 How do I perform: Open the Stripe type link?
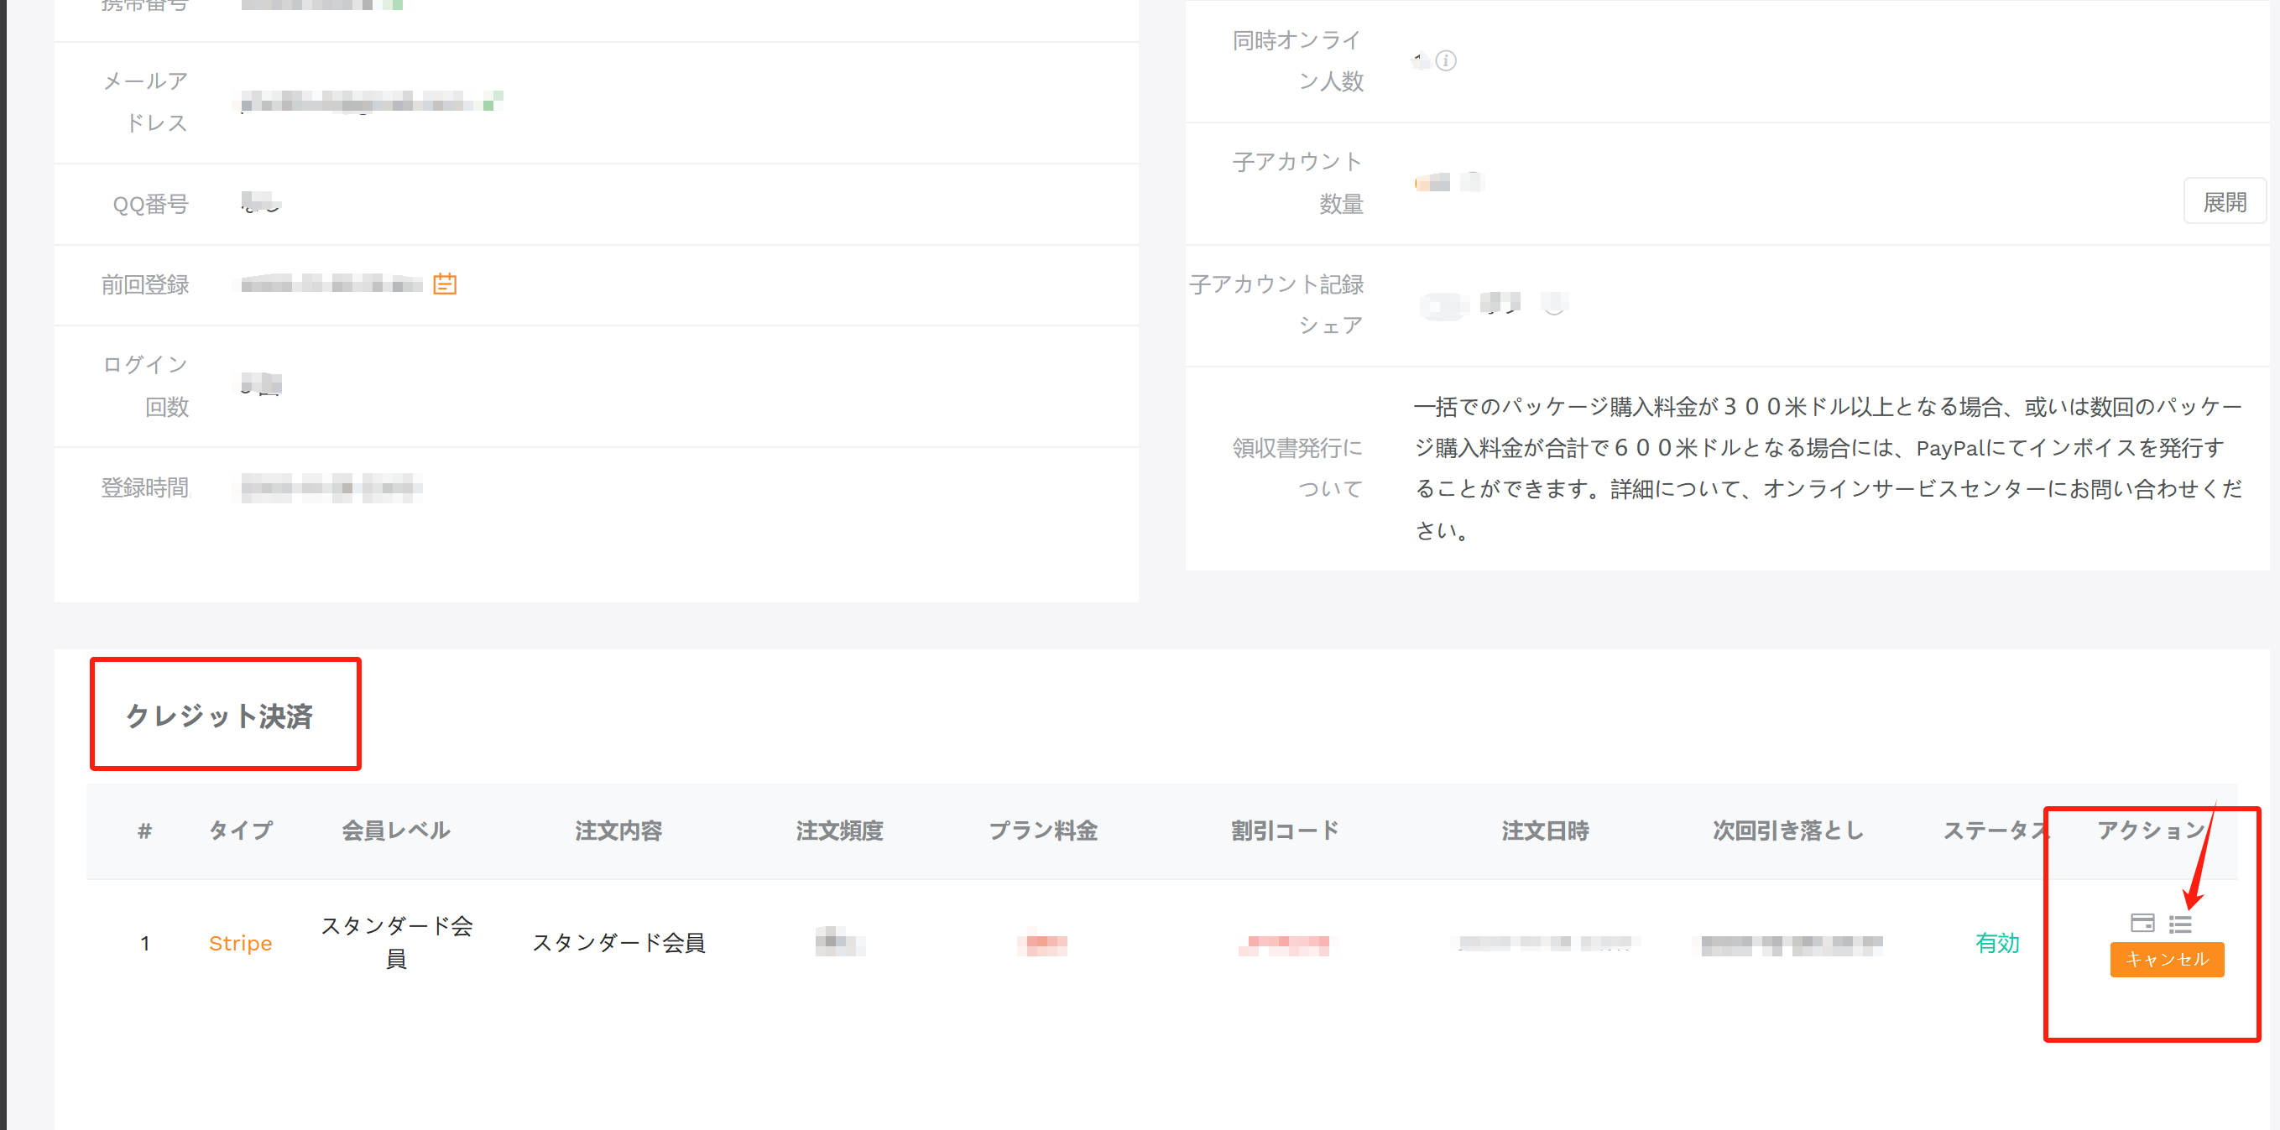click(x=240, y=943)
